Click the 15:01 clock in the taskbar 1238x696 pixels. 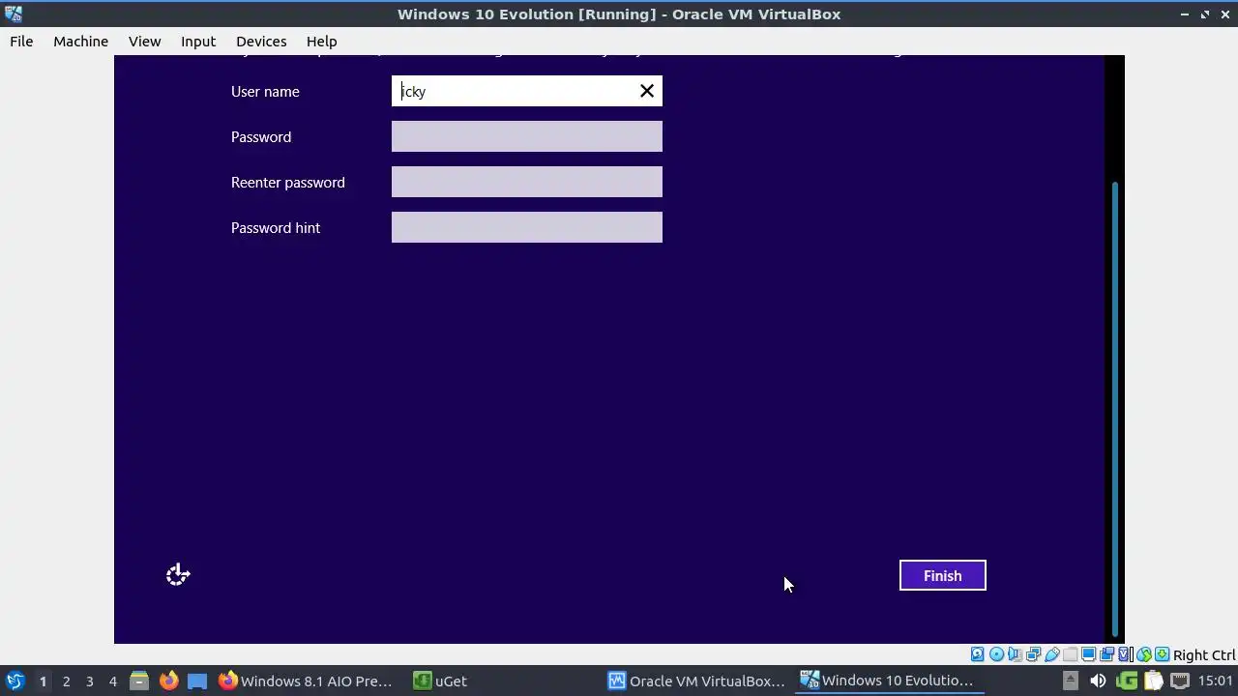pos(1215,681)
